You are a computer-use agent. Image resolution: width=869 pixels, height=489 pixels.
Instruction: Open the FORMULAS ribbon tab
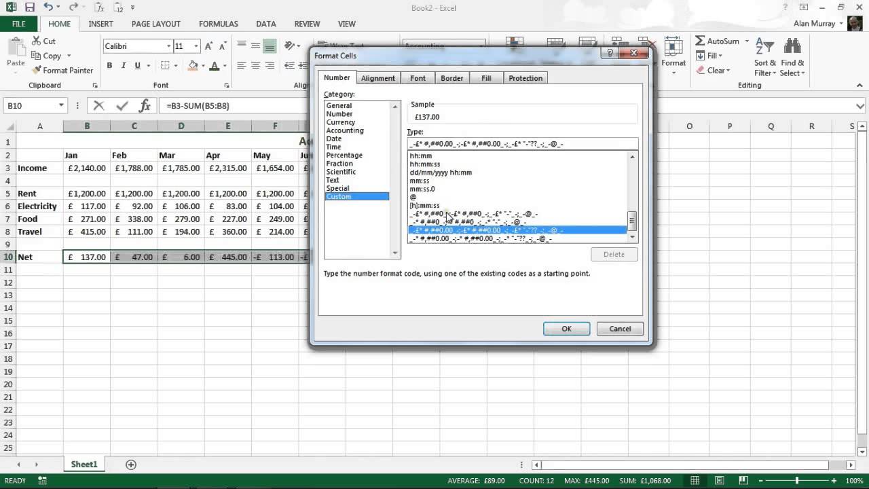[x=219, y=24]
